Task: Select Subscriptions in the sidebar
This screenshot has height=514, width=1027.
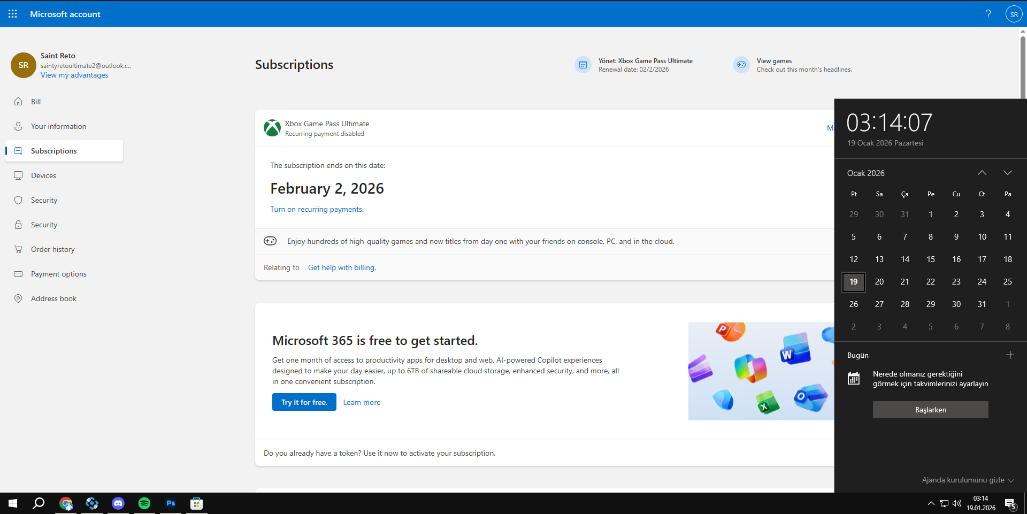Action: click(64, 151)
